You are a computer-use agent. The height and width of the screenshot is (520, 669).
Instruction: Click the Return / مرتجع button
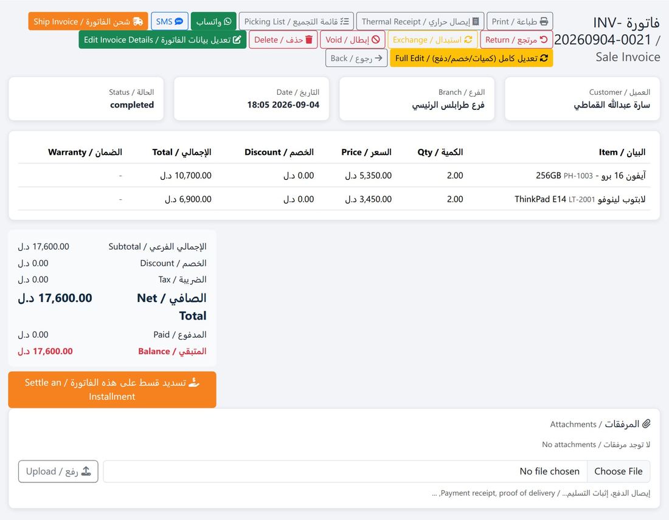(516, 39)
